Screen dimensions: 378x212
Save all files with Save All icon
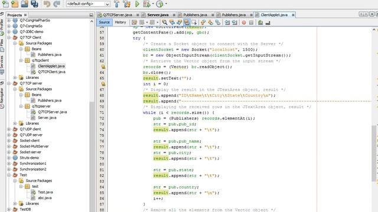point(34,4)
